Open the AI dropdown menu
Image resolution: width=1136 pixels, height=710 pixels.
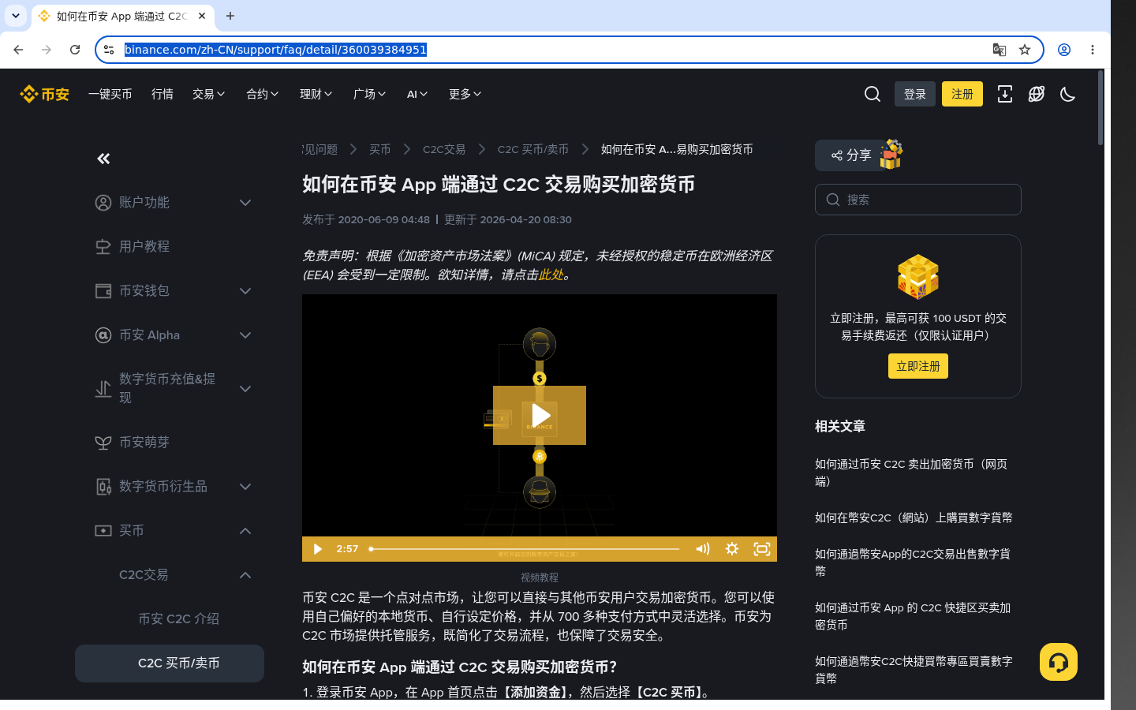tap(417, 94)
